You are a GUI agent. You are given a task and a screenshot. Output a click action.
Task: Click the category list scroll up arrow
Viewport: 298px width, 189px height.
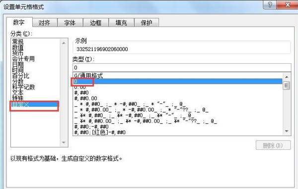pyautogui.click(x=64, y=43)
